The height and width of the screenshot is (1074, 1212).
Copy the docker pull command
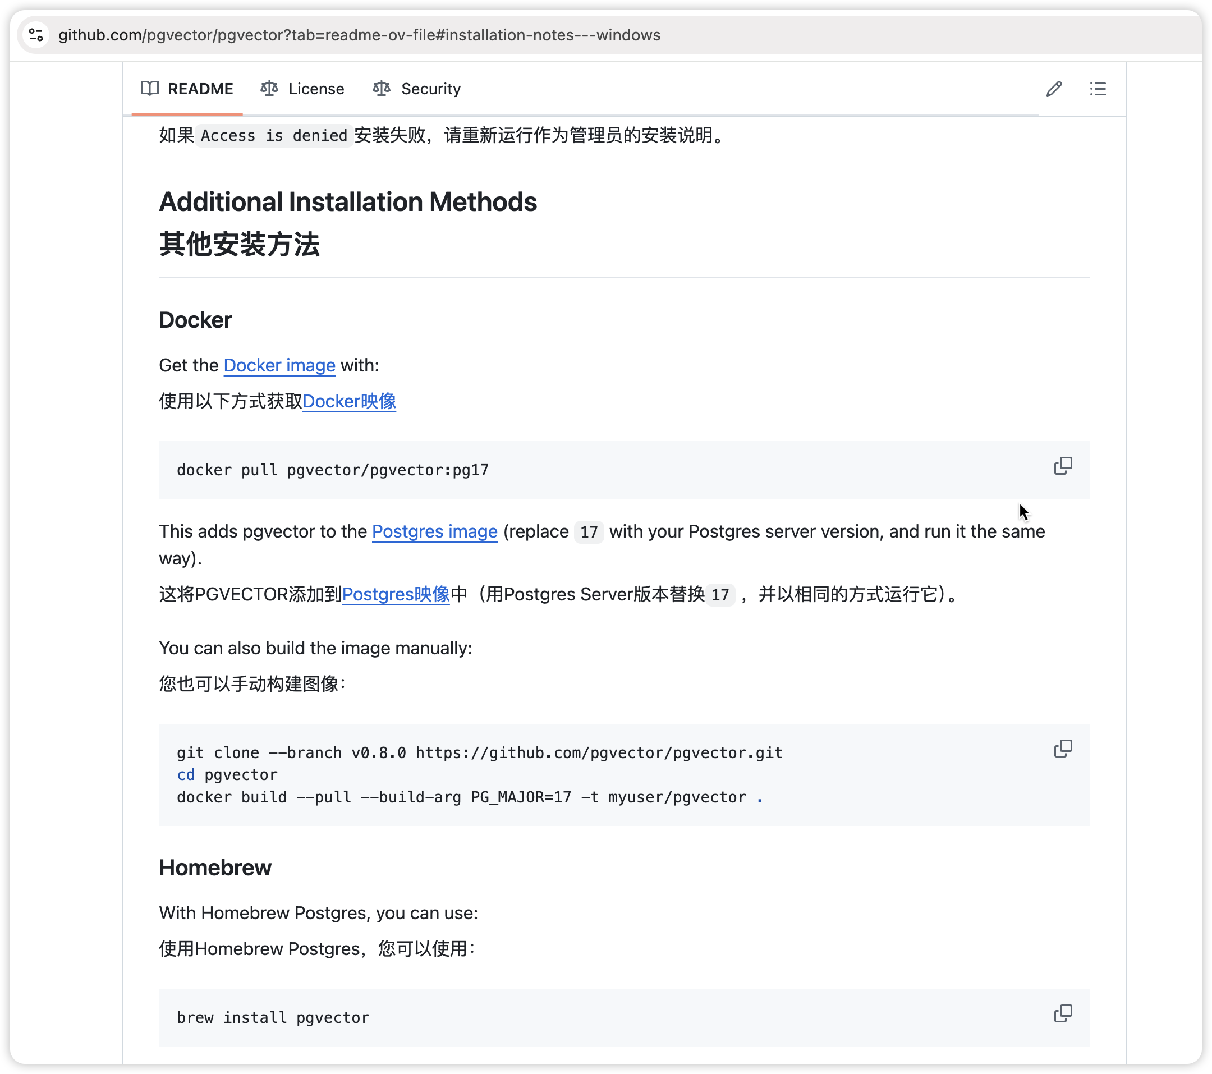point(1063,466)
